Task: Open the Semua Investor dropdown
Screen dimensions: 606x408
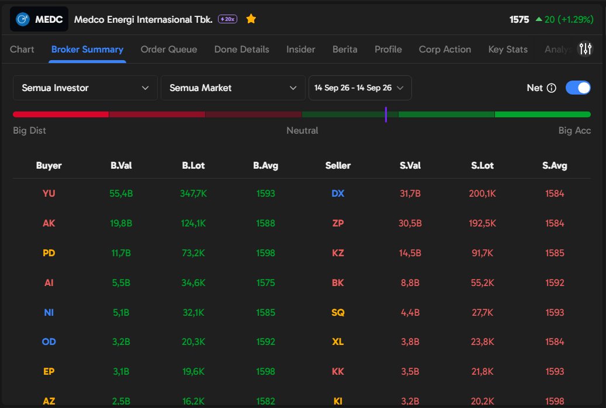Action: tap(85, 88)
